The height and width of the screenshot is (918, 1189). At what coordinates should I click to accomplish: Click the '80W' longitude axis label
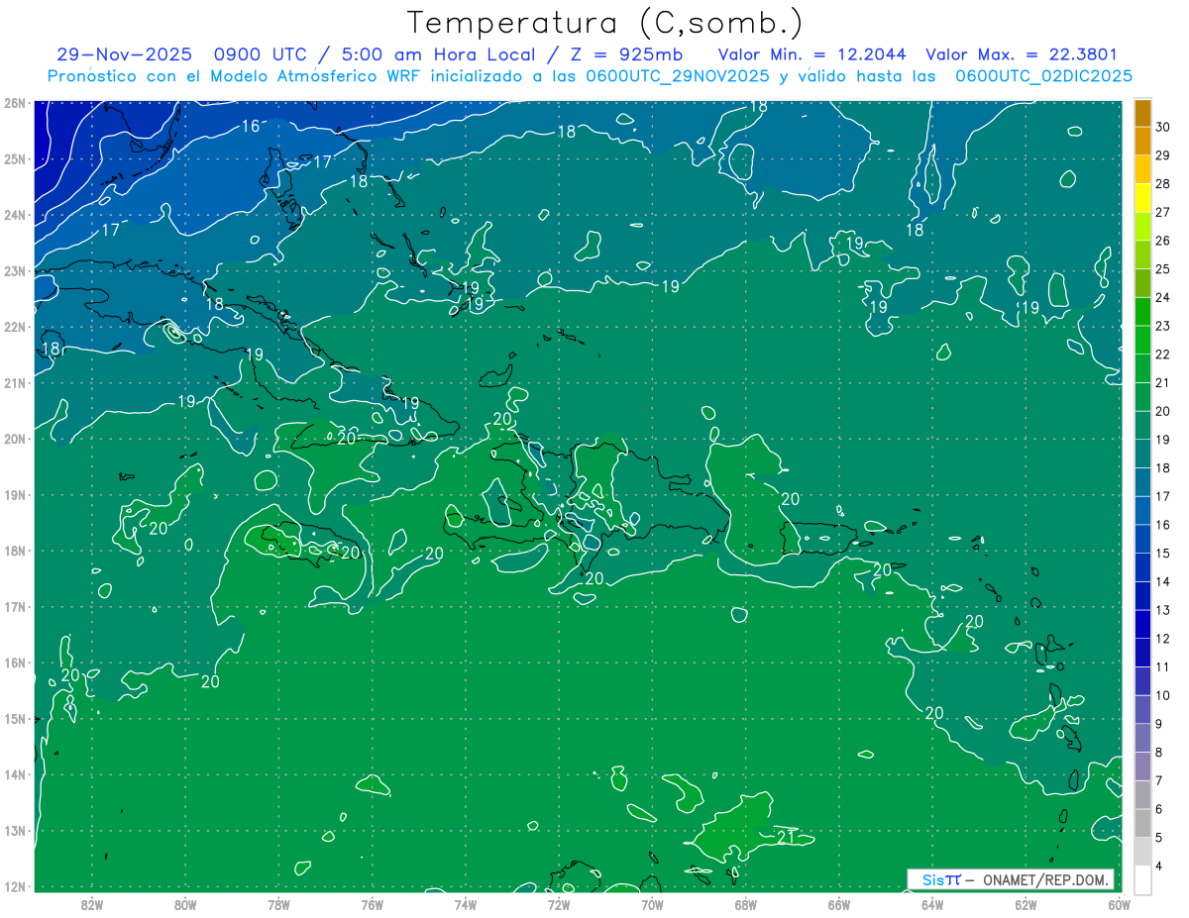point(185,904)
